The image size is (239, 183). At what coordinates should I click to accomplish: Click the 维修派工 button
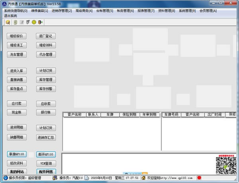[x=17, y=45]
